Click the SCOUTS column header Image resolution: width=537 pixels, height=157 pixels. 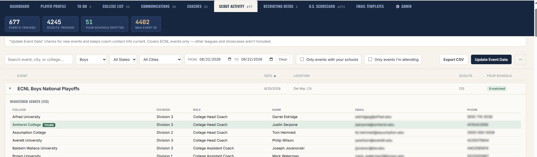coord(465,76)
